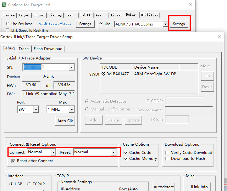Image resolution: width=227 pixels, height=191 pixels.
Task: Click the Device Name column header
Action: (156, 67)
